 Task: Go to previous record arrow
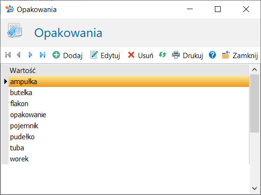point(19,55)
